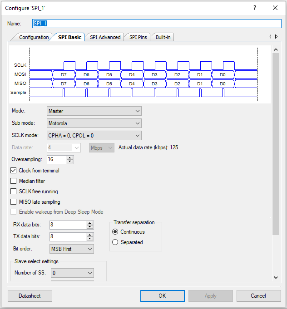Check MISO late sampling option
This screenshot has height=309, width=287.
[14, 202]
